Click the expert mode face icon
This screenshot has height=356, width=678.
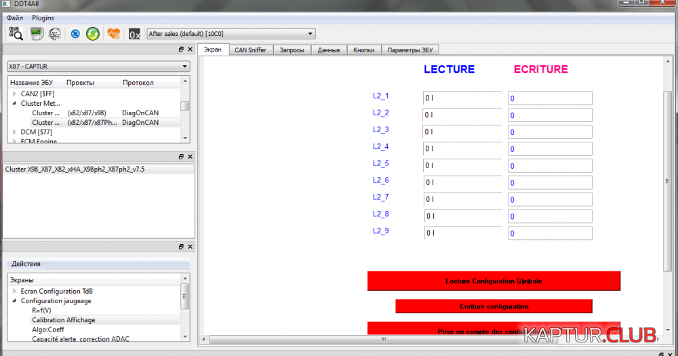pos(54,33)
